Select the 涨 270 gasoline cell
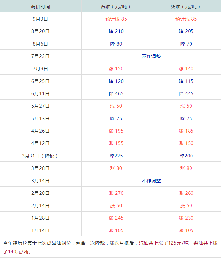The image size is (221, 258). point(116,193)
